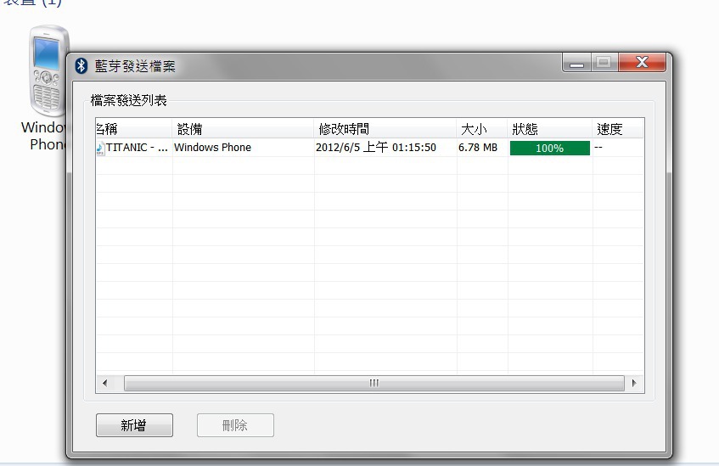Minimize the 藍芽發送檔案 window
This screenshot has height=466, width=719.
[577, 63]
